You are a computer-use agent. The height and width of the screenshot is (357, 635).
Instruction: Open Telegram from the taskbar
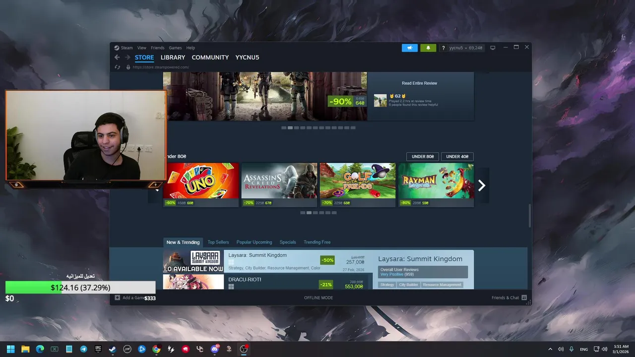pyautogui.click(x=83, y=349)
